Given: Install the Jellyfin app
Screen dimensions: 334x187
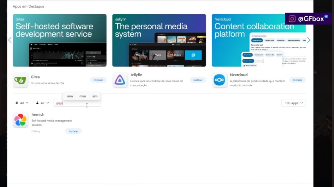Looking at the screenshot, I should click(x=198, y=80).
